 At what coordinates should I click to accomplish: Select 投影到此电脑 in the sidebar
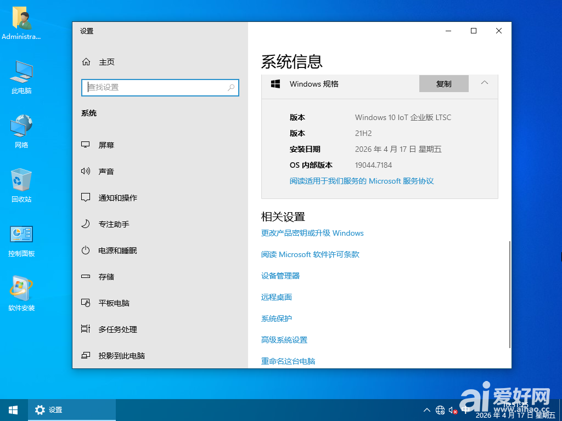pyautogui.click(x=160, y=355)
